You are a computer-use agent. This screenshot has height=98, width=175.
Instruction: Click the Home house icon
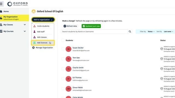click(1, 11)
